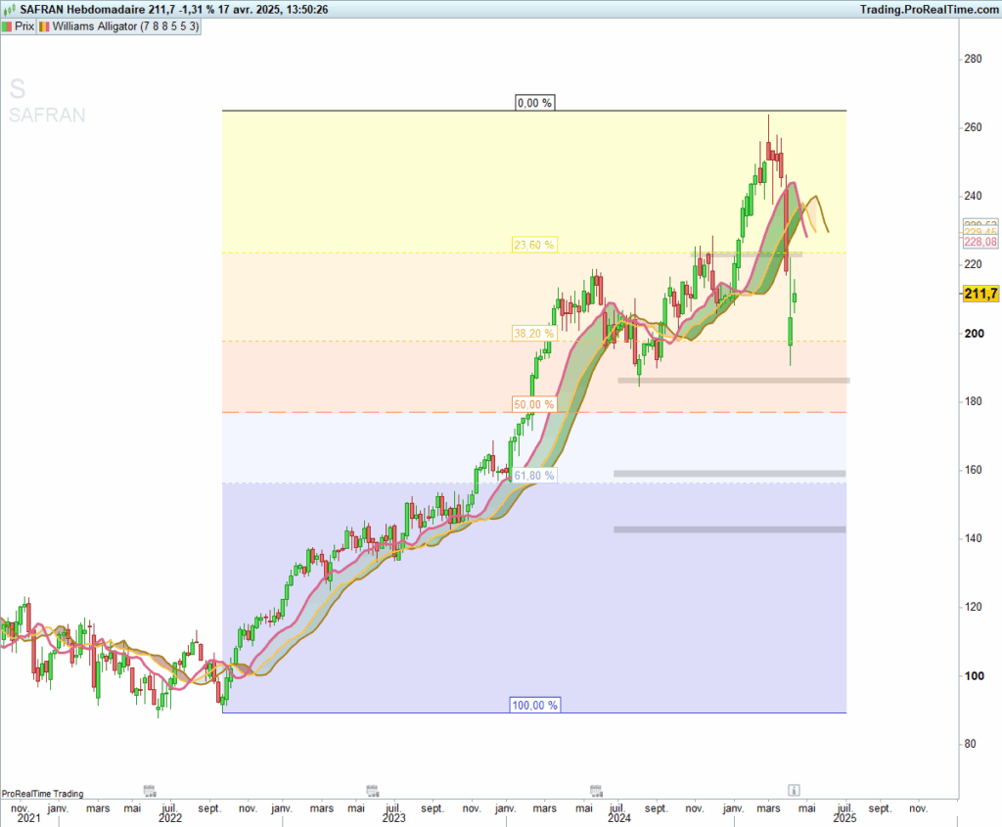Click the ProRealTime Trading label at bottom left
Screen dimensions: 1002x827
tap(42, 794)
